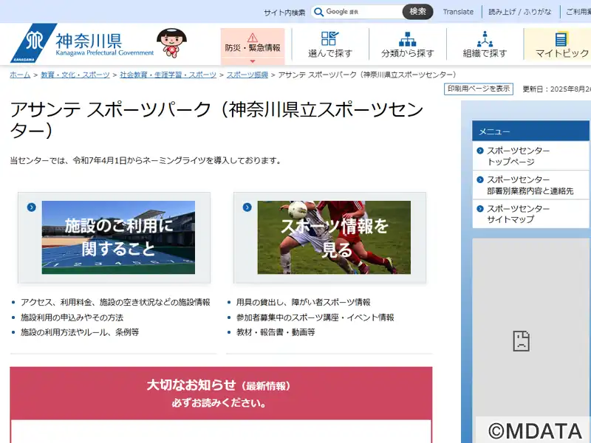Click ご利用案内 link at top right

pyautogui.click(x=578, y=12)
